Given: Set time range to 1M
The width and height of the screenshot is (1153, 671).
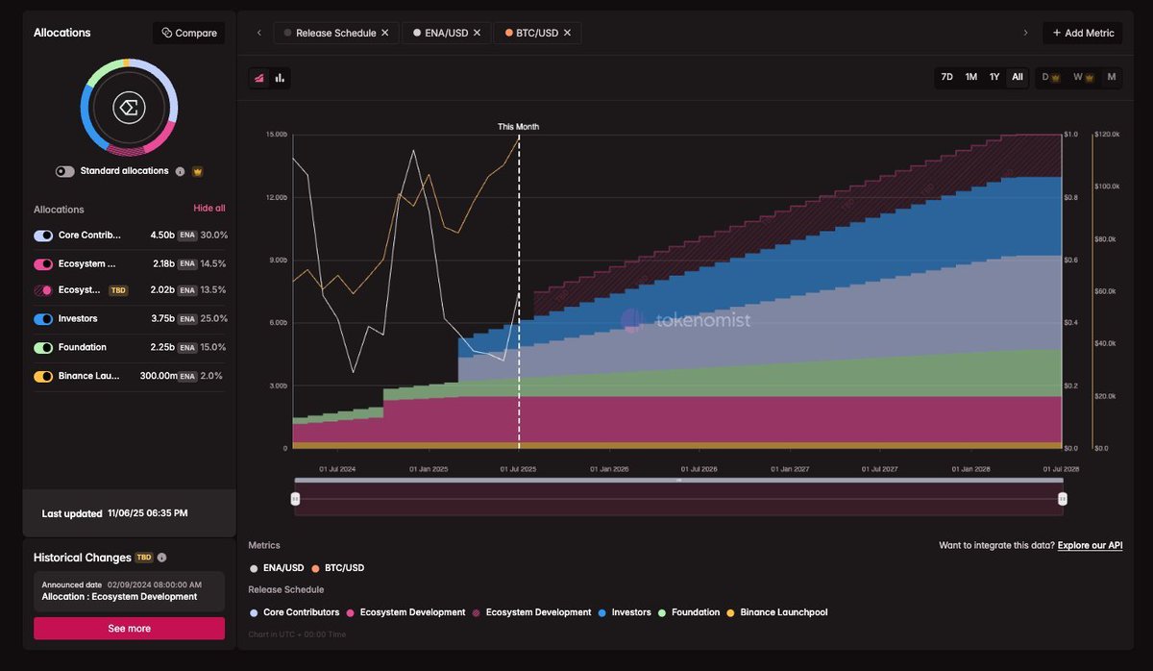Looking at the screenshot, I should (971, 77).
